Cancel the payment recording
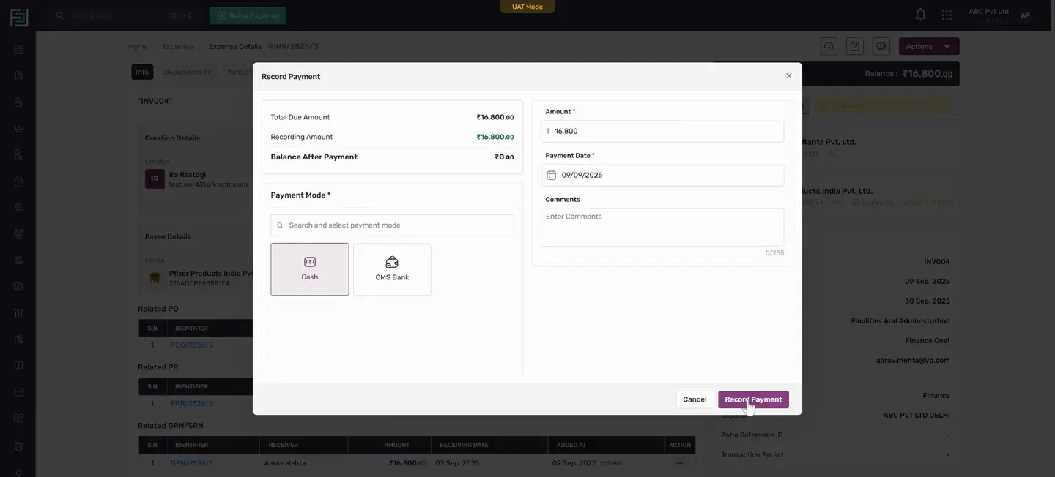Image resolution: width=1055 pixels, height=477 pixels. [695, 399]
